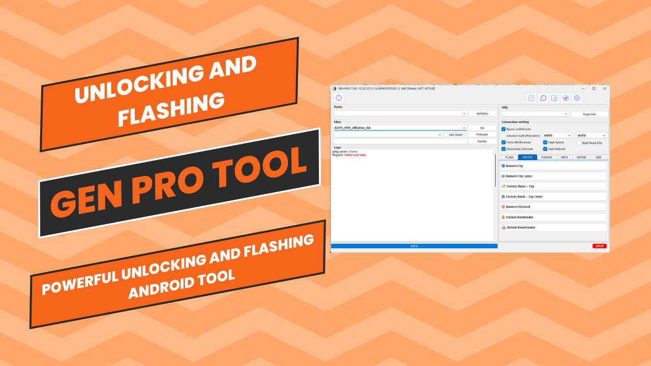Switch to the META tab

click(565, 158)
